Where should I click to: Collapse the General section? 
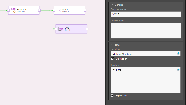112,5
